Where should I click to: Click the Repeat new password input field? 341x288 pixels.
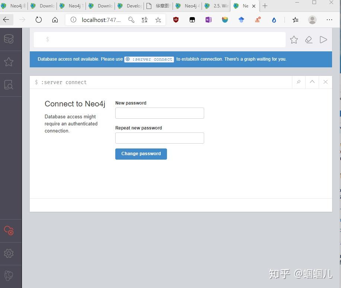160,138
